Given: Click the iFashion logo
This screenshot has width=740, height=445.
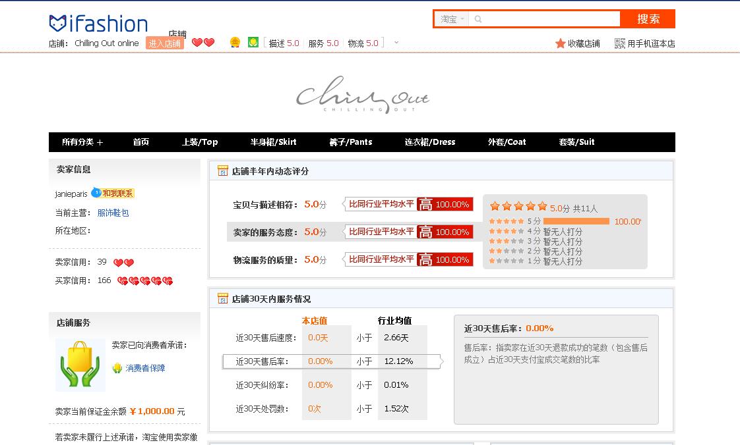Looking at the screenshot, I should [x=98, y=23].
